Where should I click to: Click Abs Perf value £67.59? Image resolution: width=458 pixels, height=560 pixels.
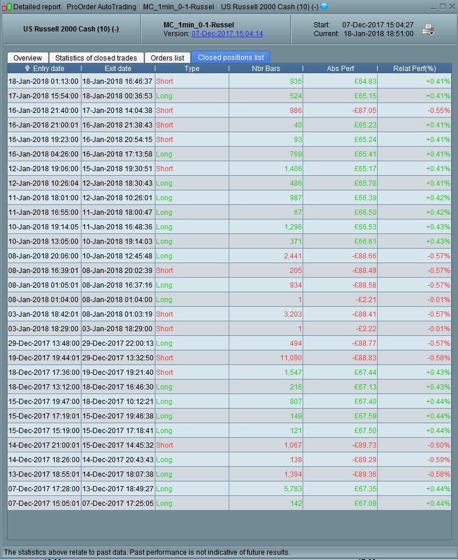(x=365, y=416)
